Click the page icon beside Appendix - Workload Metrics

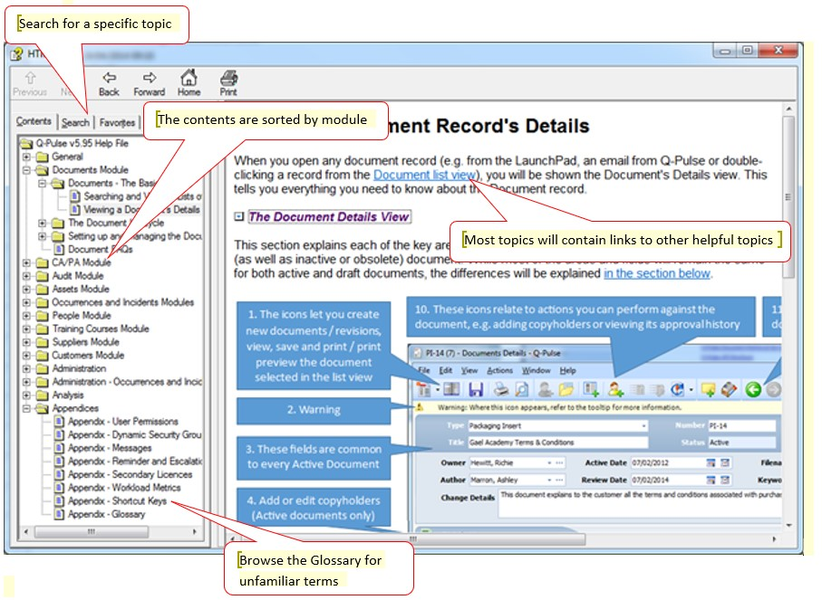59,488
